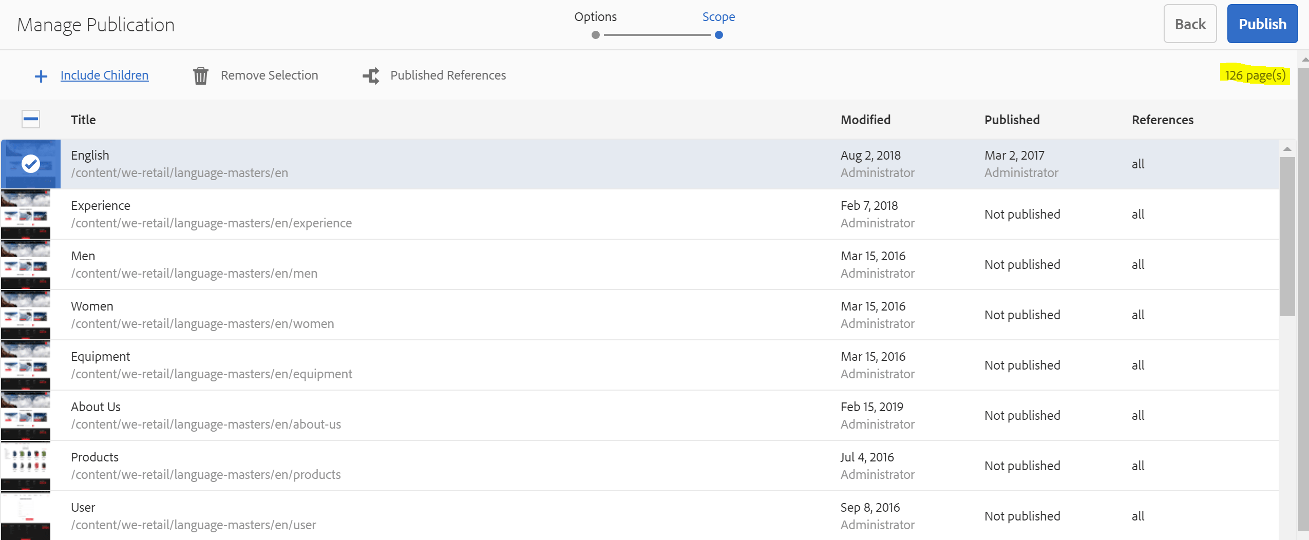Click the plus icon beside Include Children
The image size is (1309, 540).
(x=41, y=76)
